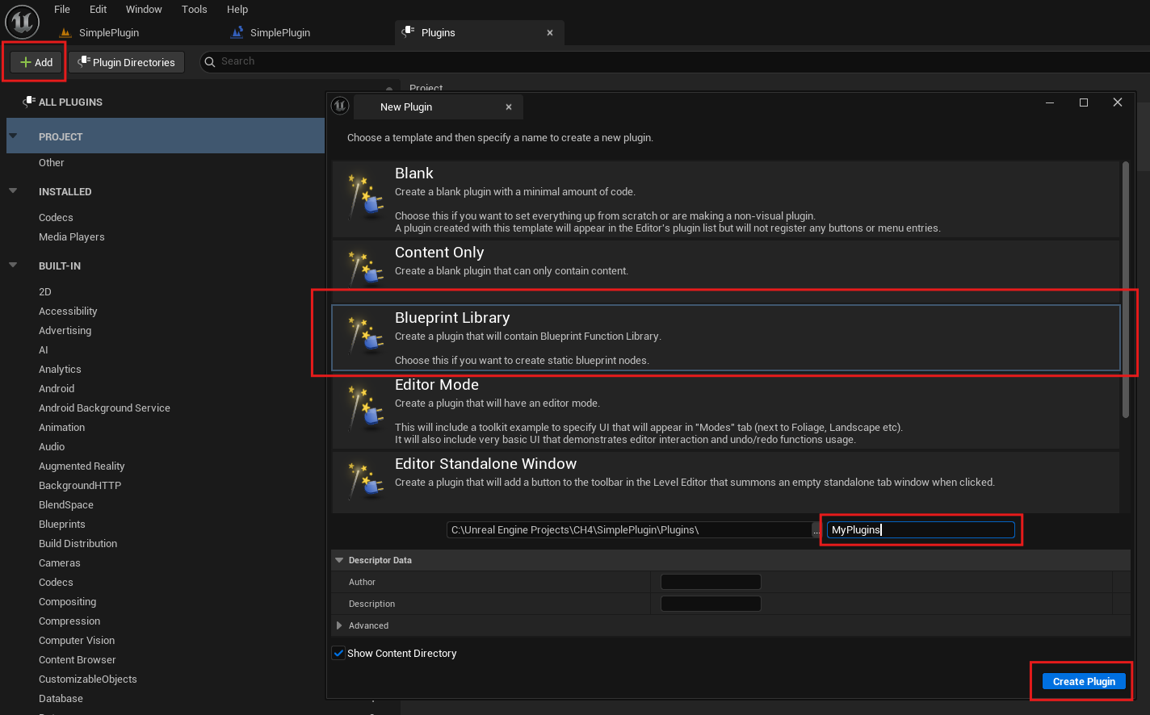
Task: Click the browse path ellipsis button
Action: [817, 530]
